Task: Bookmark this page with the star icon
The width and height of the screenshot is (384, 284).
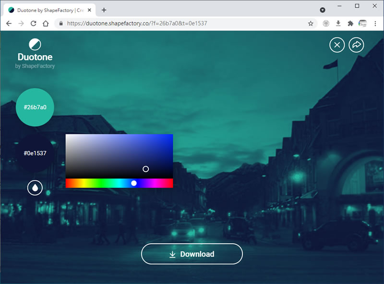Action: pyautogui.click(x=311, y=23)
